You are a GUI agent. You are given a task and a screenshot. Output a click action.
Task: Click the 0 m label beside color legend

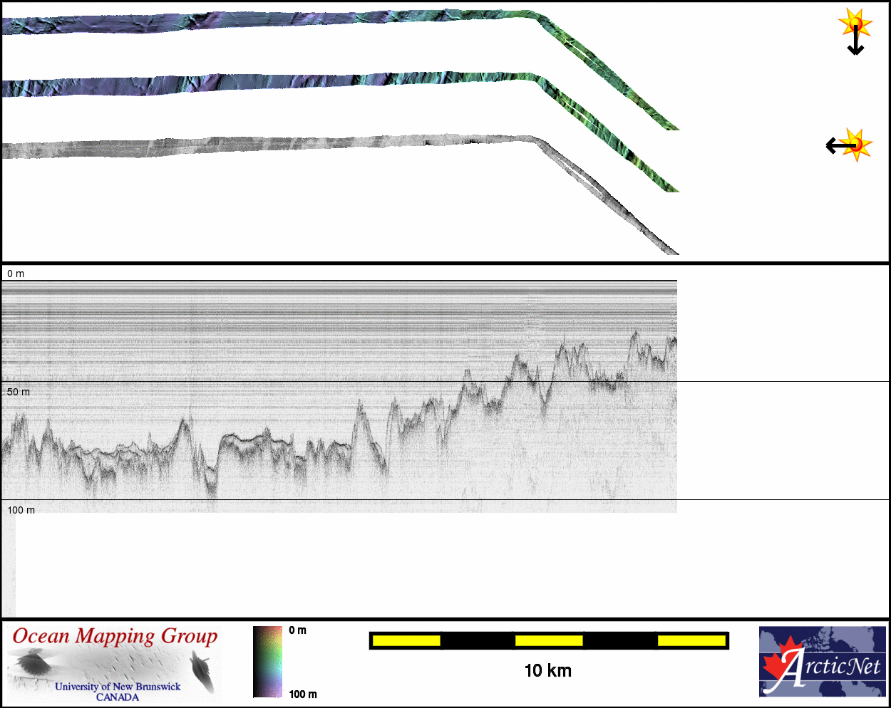click(297, 630)
